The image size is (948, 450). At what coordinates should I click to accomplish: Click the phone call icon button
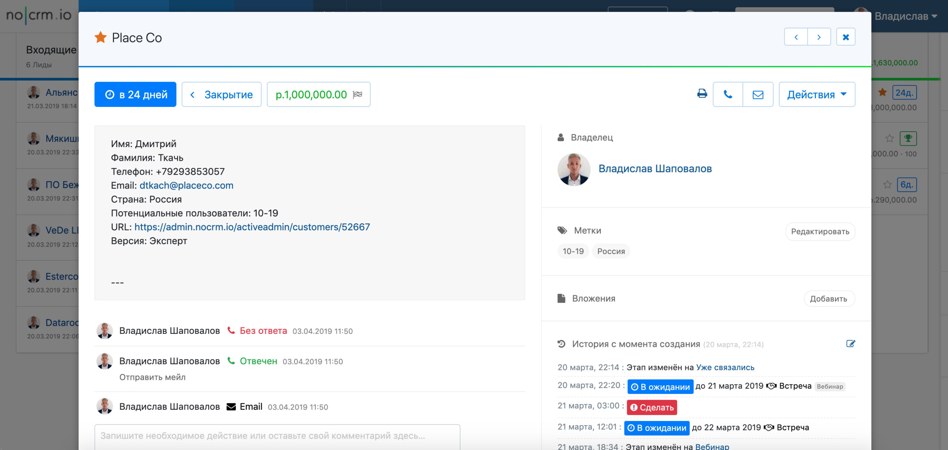click(728, 94)
